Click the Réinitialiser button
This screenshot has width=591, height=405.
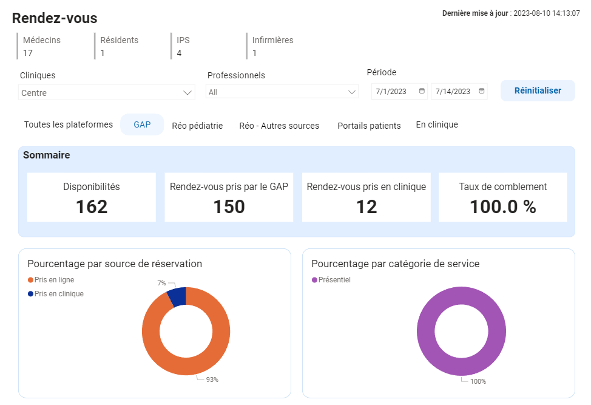(x=537, y=90)
